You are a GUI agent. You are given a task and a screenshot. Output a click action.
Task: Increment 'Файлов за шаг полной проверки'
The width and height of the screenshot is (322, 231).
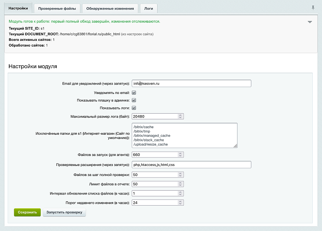[181, 173]
